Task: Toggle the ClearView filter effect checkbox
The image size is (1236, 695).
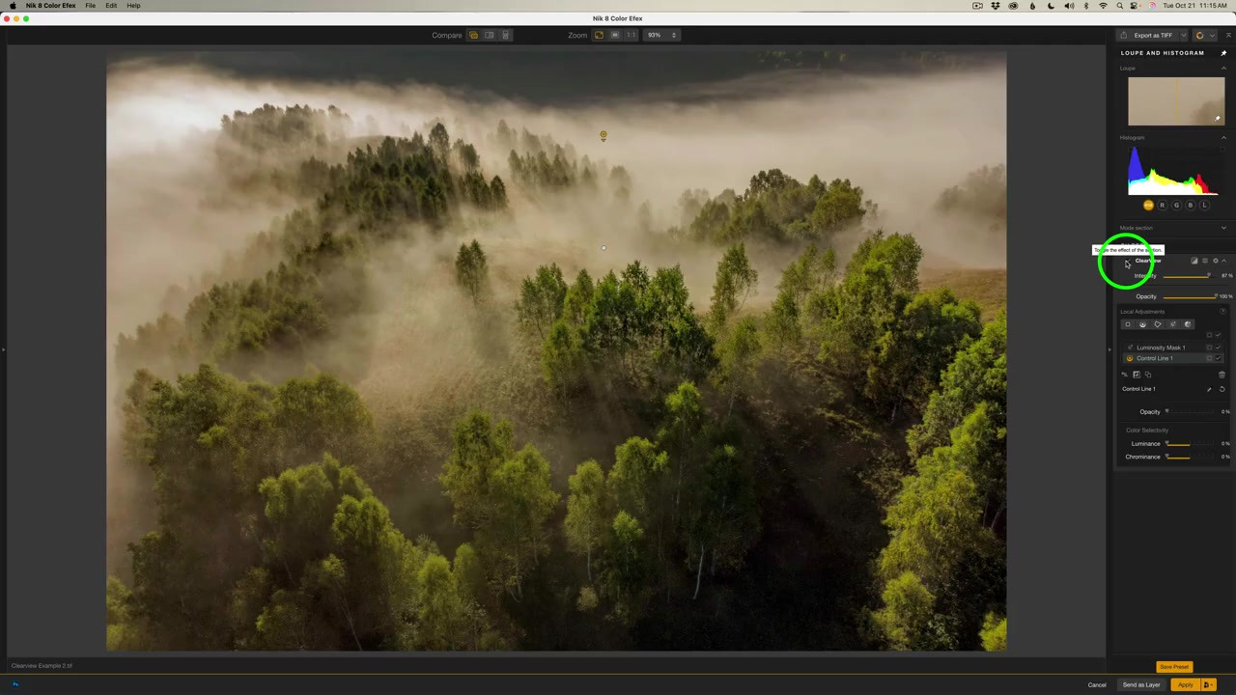Action: [1127, 262]
